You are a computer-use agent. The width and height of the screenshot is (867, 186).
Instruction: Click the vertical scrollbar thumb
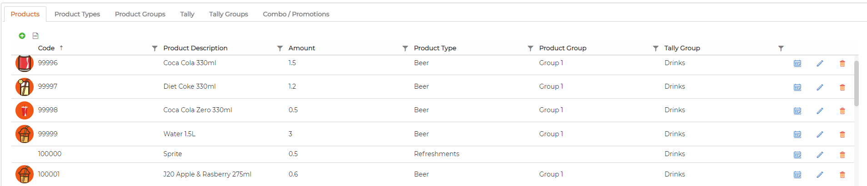point(857,83)
